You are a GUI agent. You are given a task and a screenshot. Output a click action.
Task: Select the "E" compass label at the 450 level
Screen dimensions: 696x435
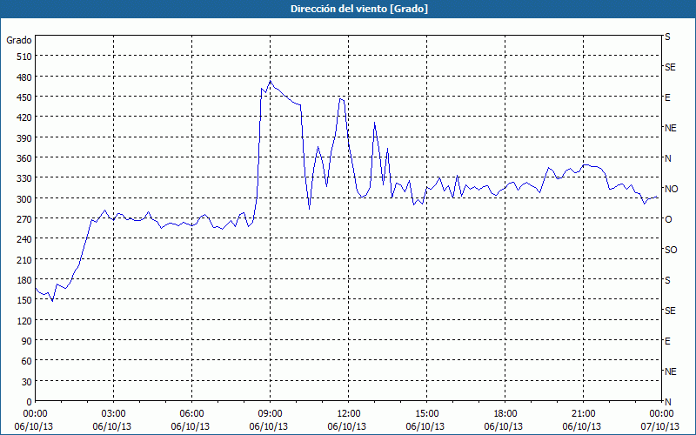(667, 97)
